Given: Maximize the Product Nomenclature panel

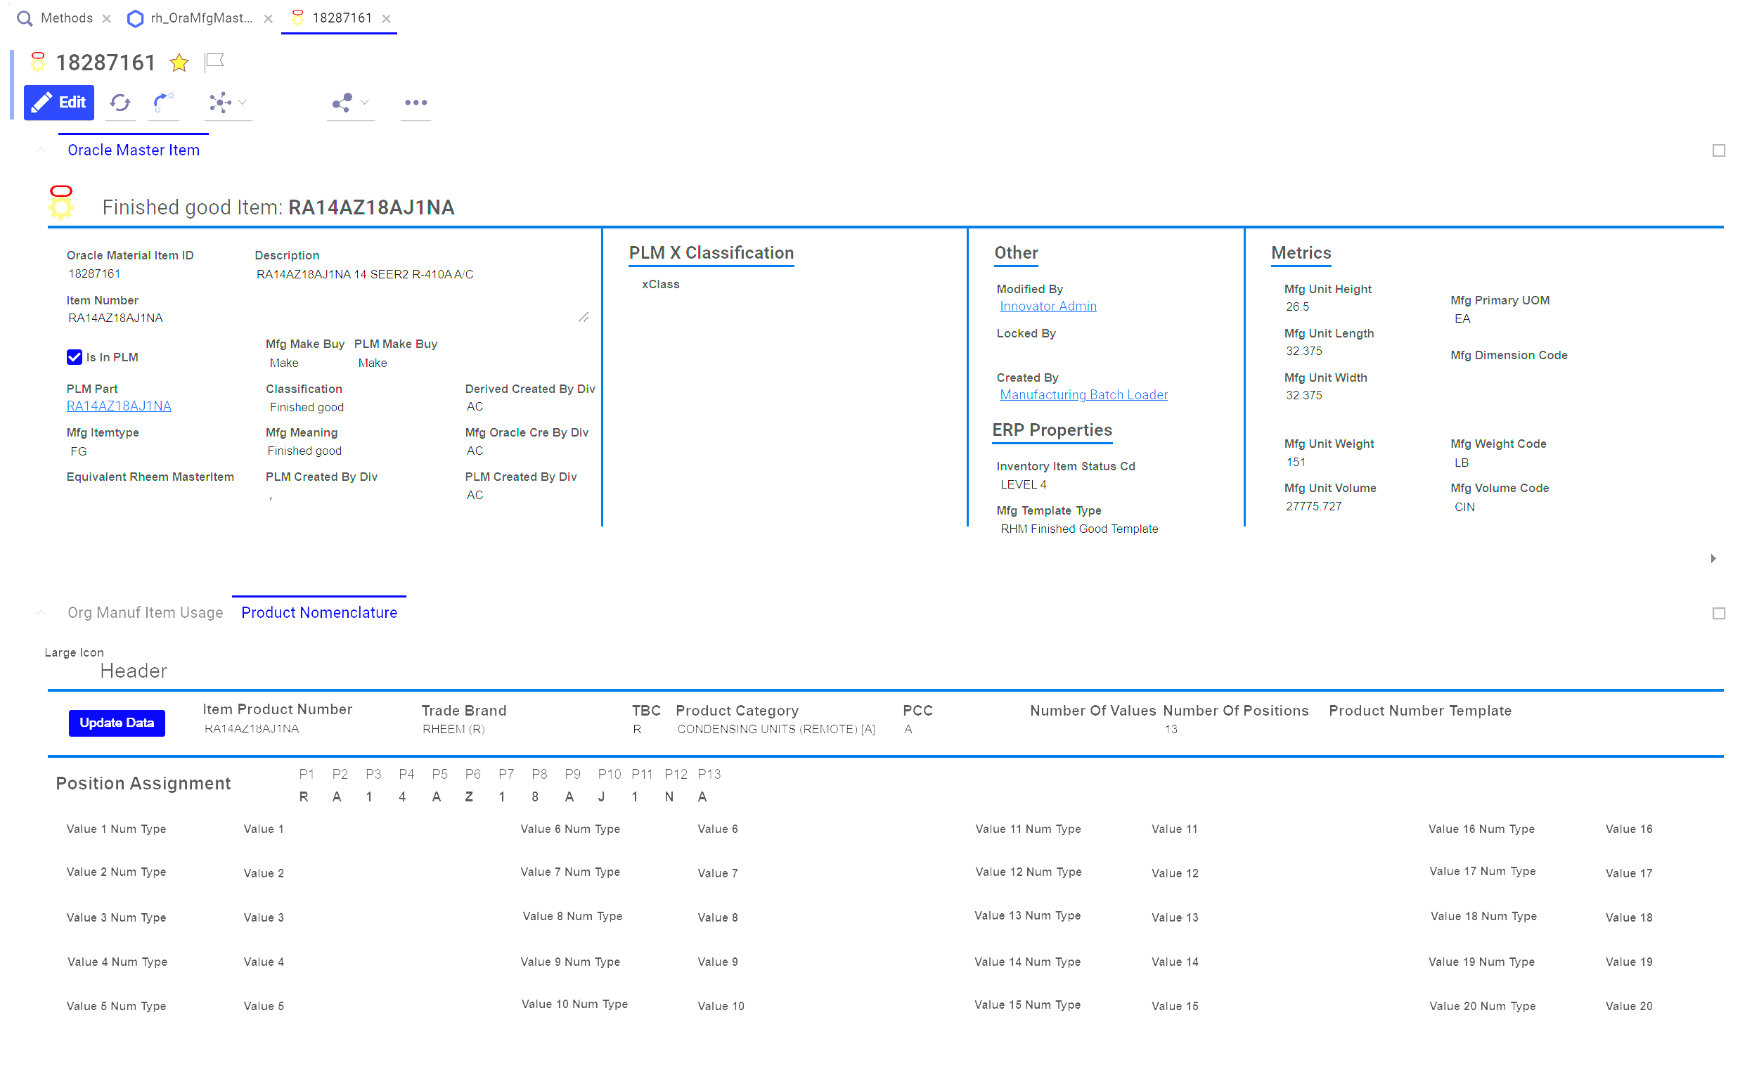Looking at the screenshot, I should (x=1719, y=613).
